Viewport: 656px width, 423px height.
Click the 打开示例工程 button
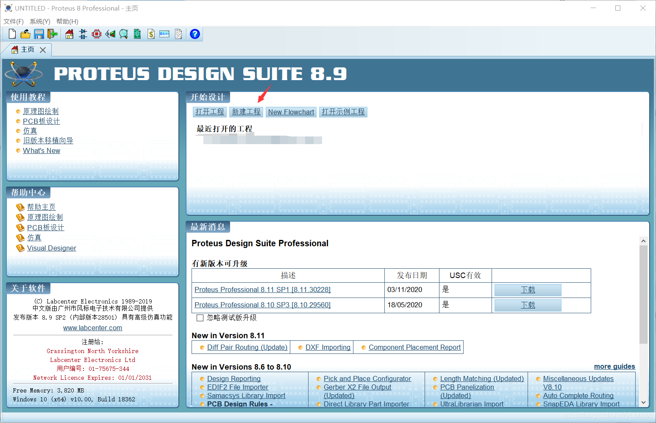pos(343,112)
